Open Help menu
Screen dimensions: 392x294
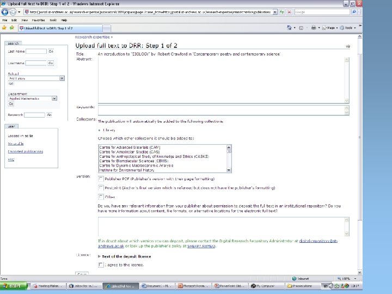pyautogui.click(x=64, y=20)
